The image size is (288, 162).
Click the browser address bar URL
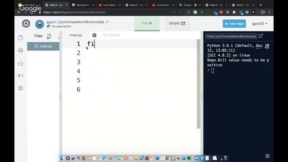[74, 12]
